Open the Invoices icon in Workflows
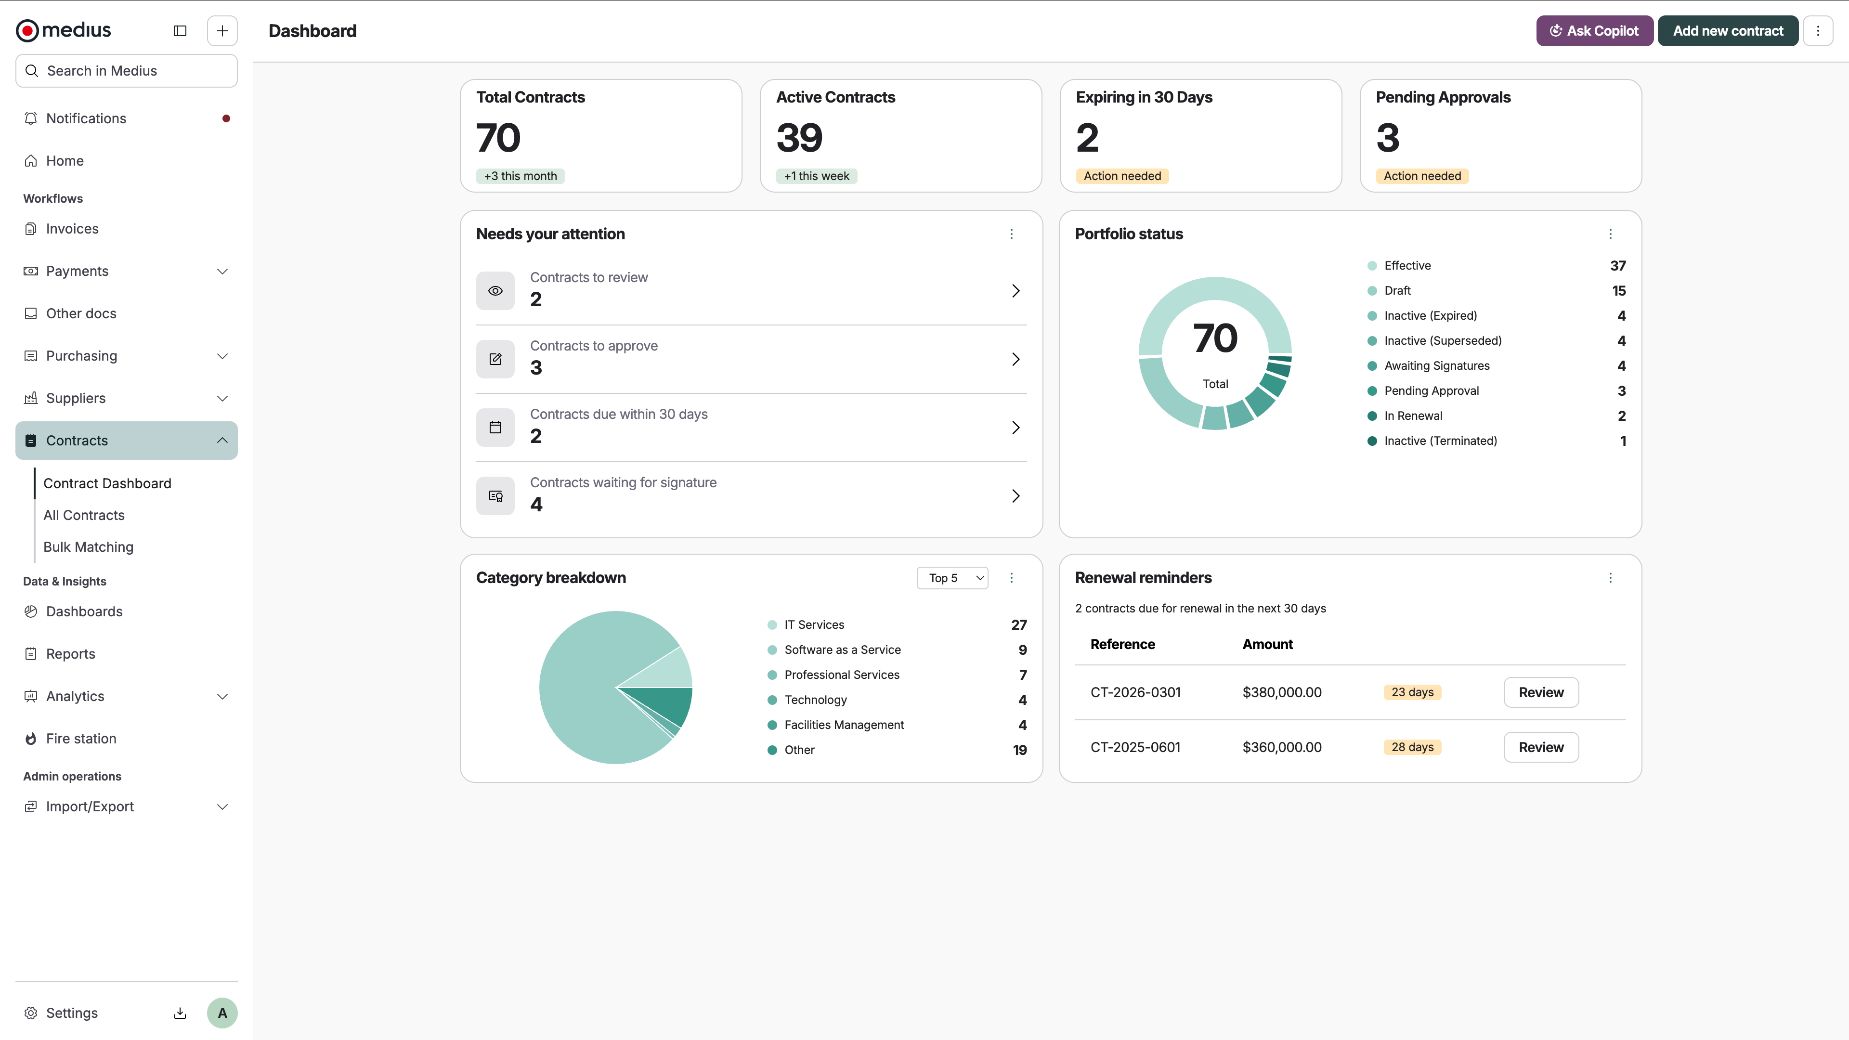The image size is (1849, 1040). click(31, 229)
